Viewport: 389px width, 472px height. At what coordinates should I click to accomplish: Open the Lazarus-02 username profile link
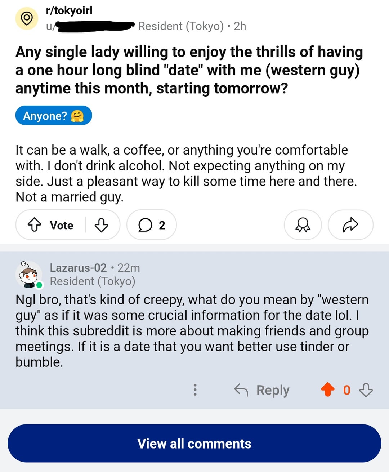click(x=78, y=268)
